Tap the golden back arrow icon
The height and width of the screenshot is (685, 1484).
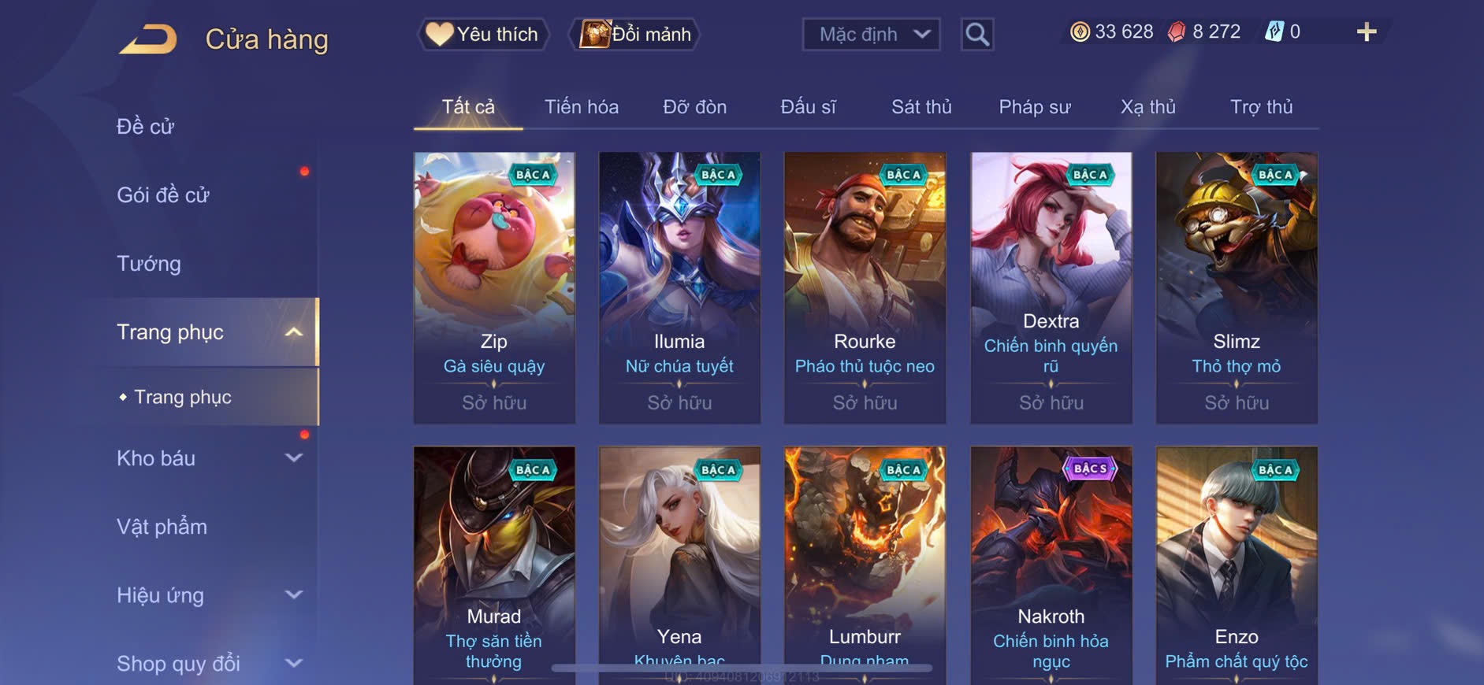[x=148, y=39]
